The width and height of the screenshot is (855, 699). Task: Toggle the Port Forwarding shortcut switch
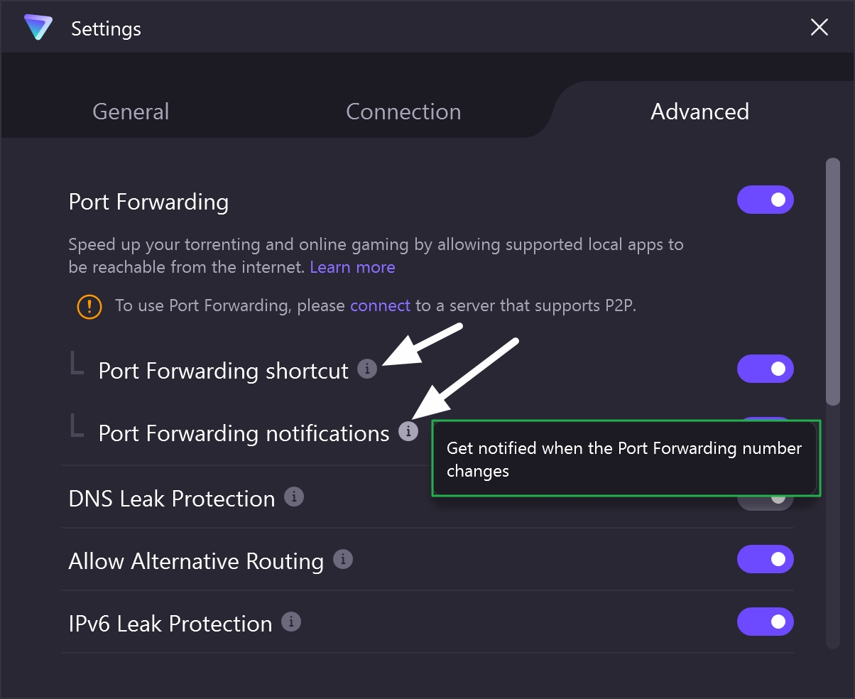766,369
